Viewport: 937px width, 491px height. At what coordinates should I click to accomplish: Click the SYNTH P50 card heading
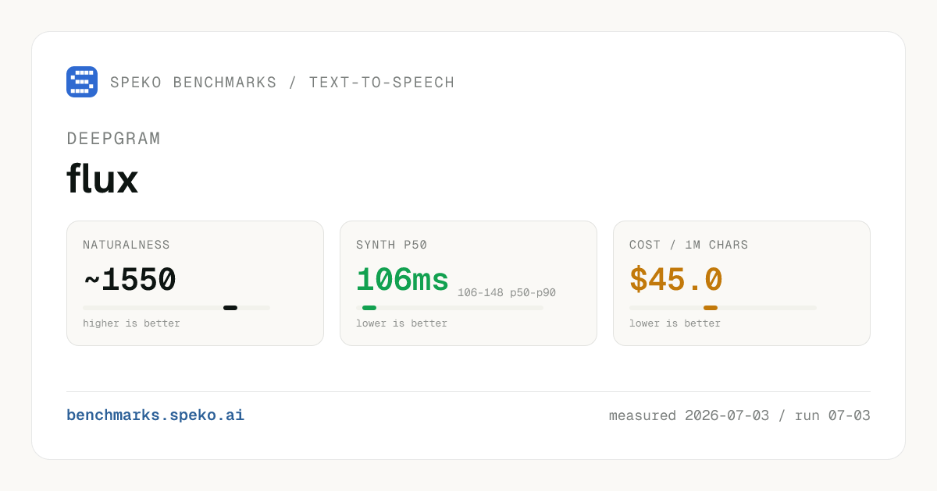tap(392, 245)
